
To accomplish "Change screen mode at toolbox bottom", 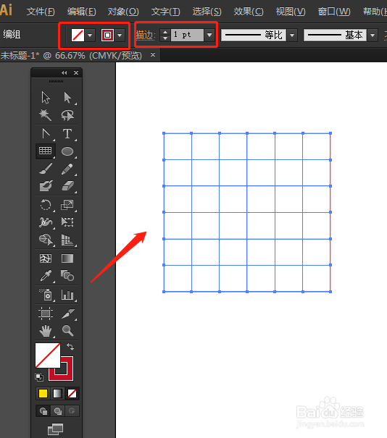I will click(55, 429).
